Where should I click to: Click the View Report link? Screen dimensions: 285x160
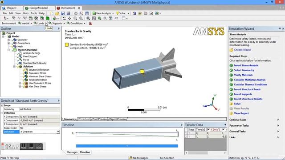click(x=241, y=113)
